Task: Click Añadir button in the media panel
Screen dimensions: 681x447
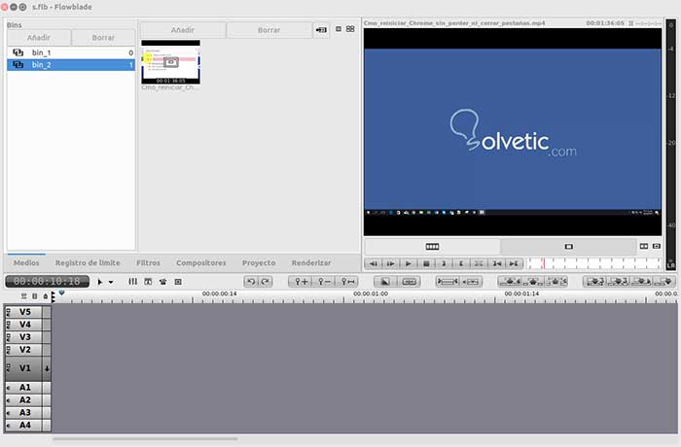Action: 183,30
